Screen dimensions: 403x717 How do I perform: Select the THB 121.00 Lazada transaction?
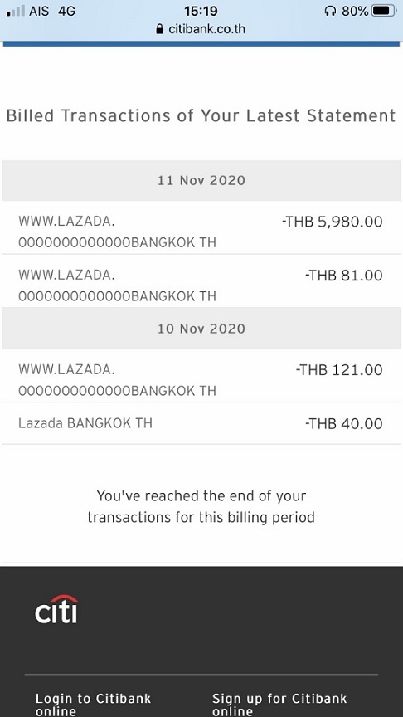(201, 376)
